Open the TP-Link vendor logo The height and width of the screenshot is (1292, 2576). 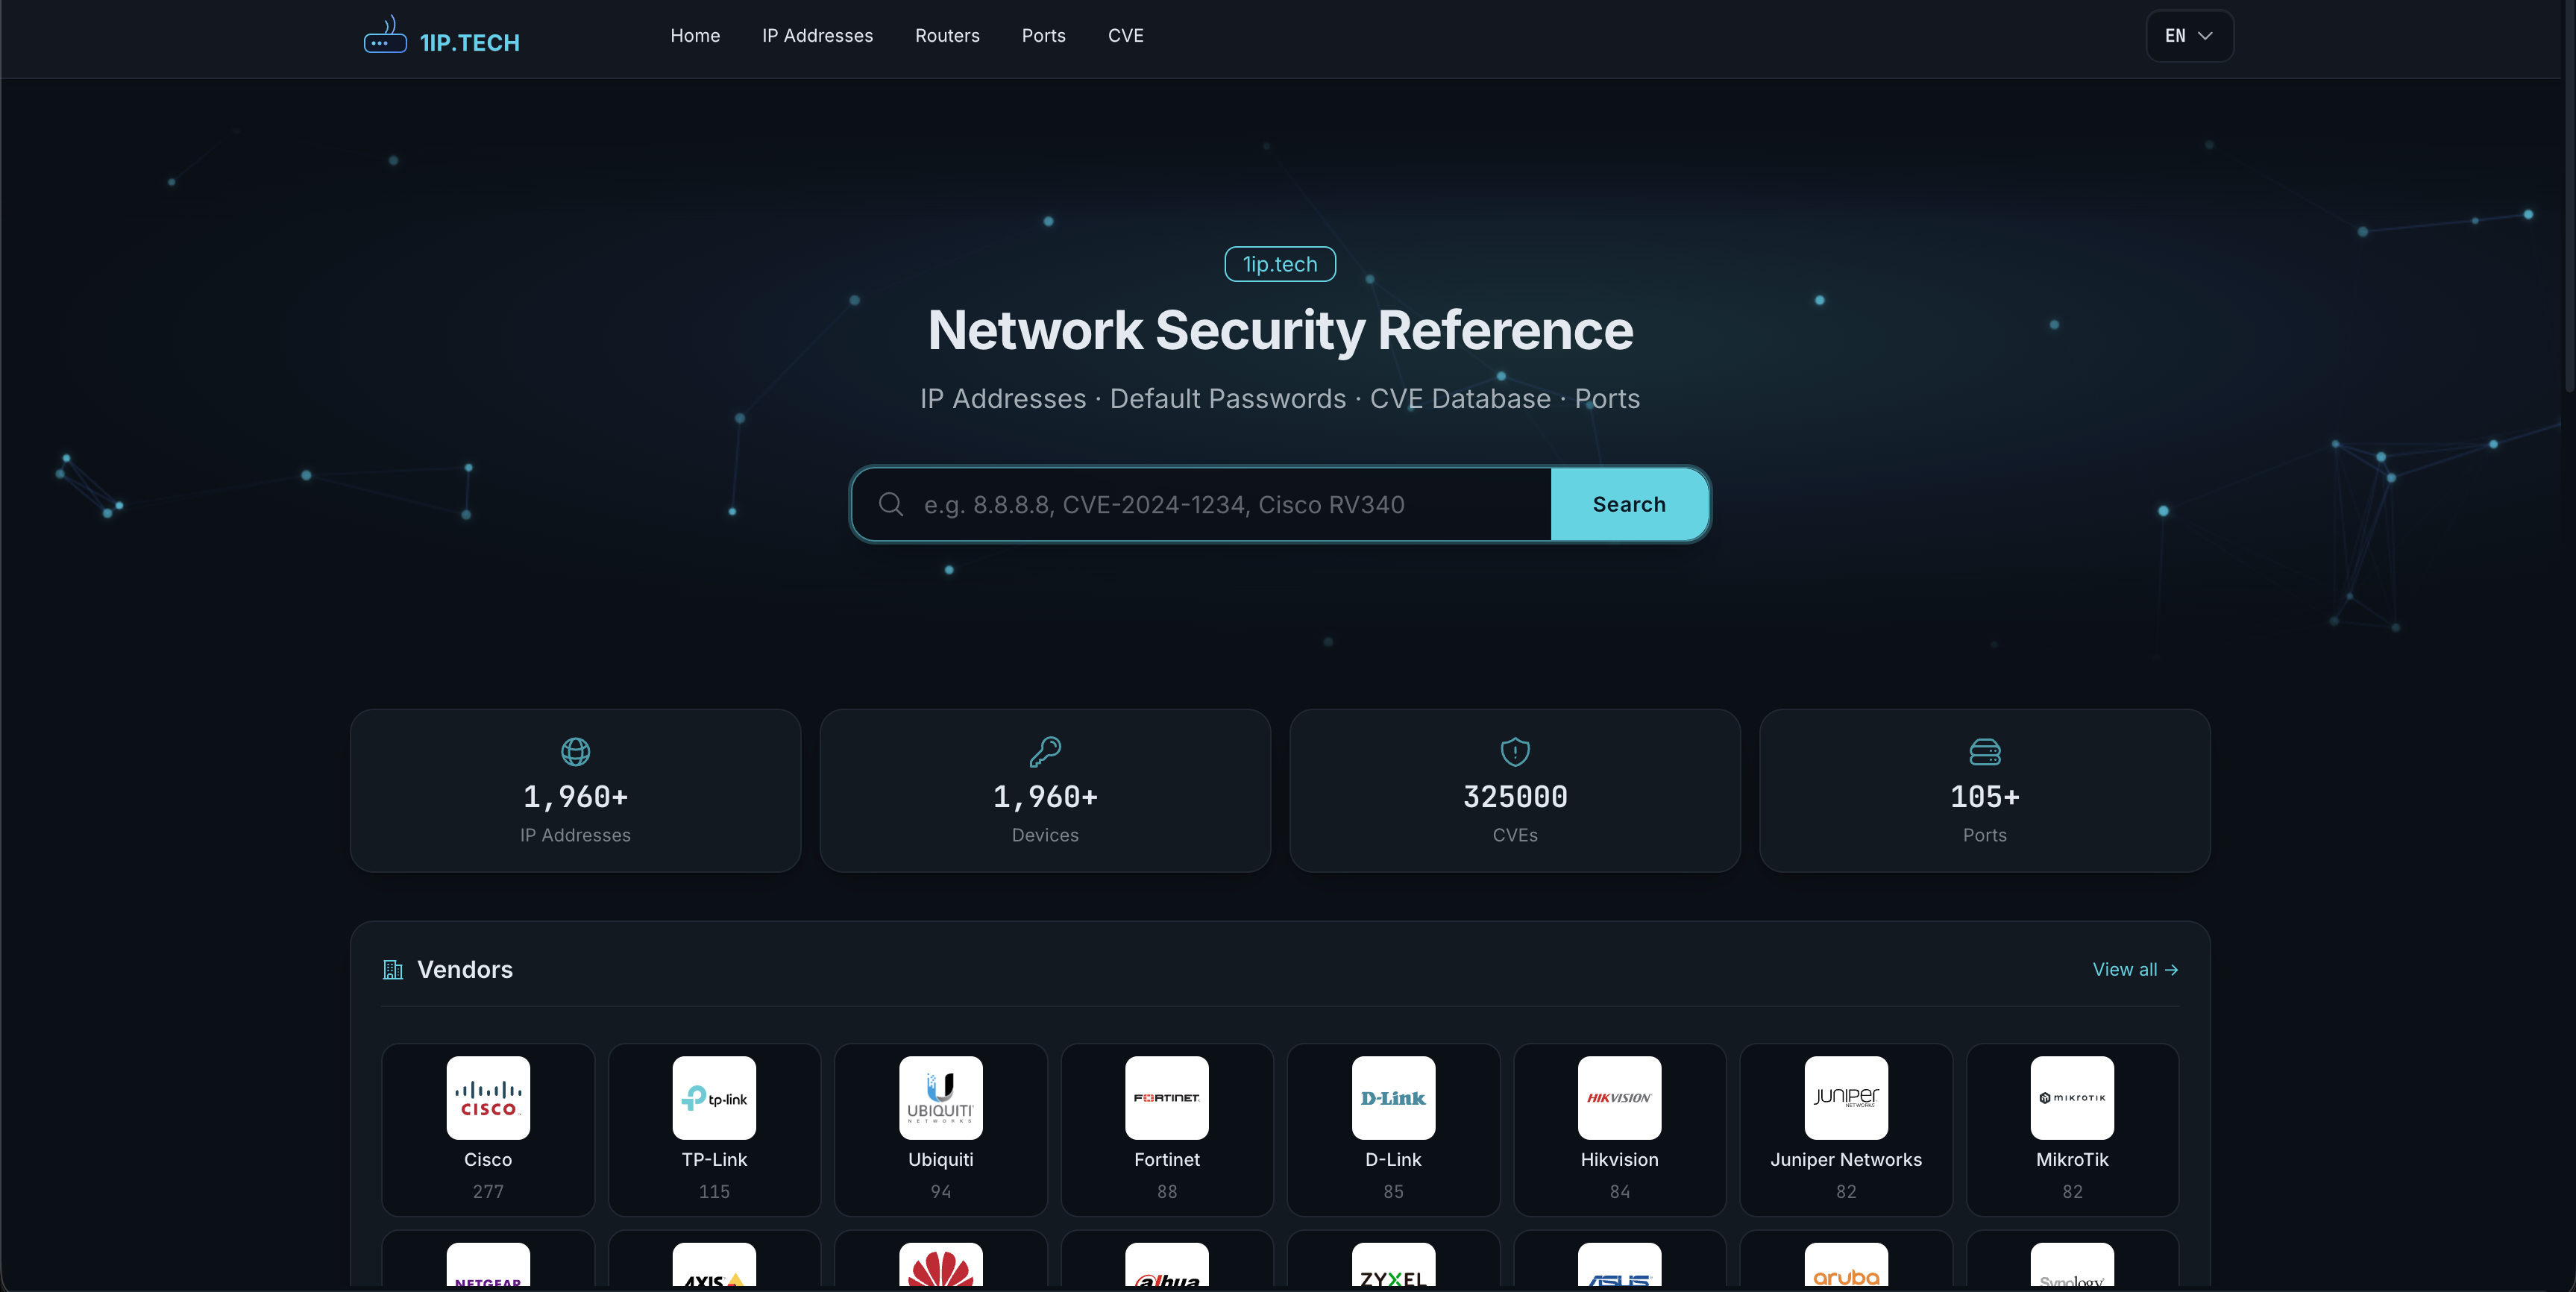point(714,1097)
